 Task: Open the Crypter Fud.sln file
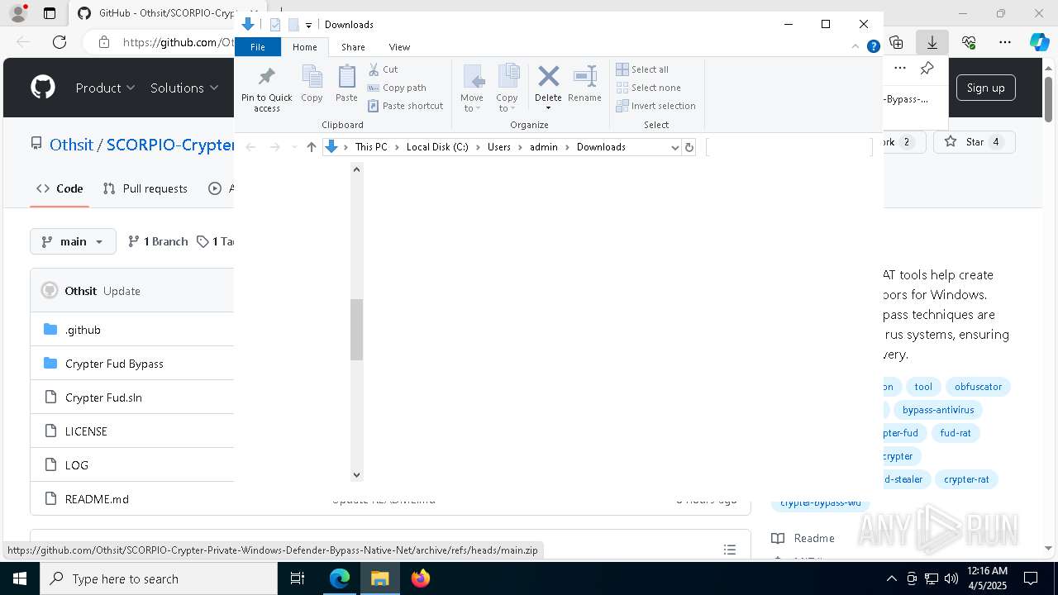(x=103, y=397)
